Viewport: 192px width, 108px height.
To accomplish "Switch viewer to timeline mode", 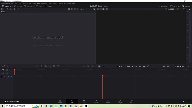I will (103, 9).
